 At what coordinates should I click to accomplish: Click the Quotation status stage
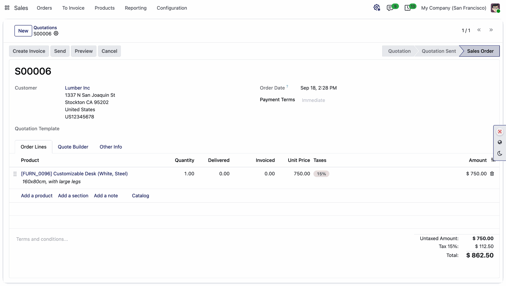click(399, 51)
